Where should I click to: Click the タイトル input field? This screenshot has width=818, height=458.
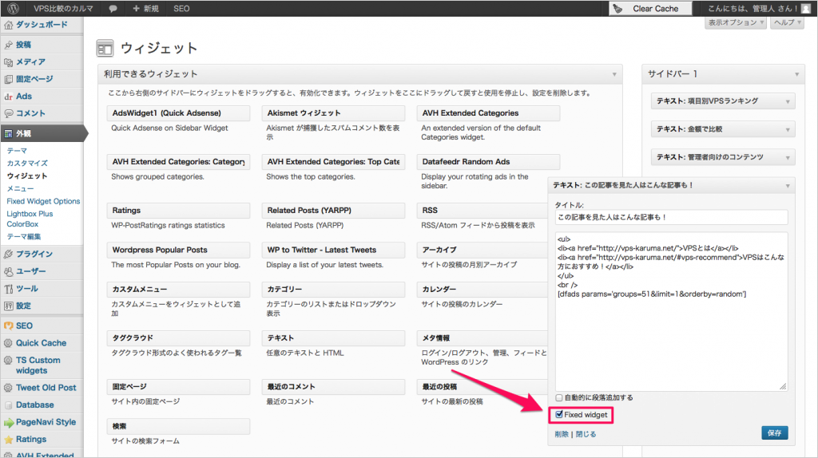pyautogui.click(x=671, y=217)
